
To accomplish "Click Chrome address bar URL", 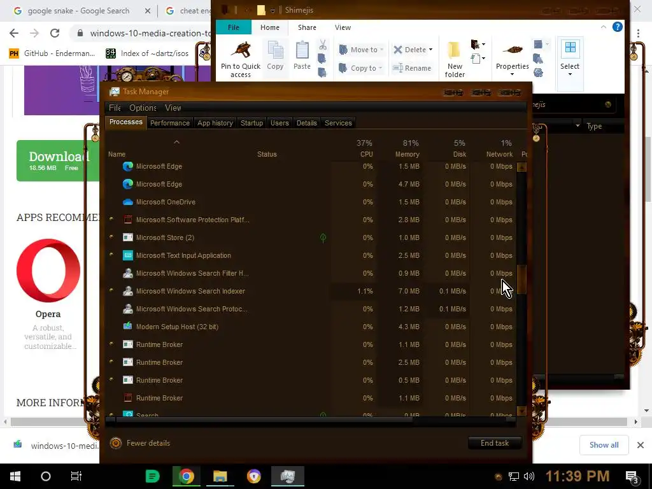I will tap(150, 33).
